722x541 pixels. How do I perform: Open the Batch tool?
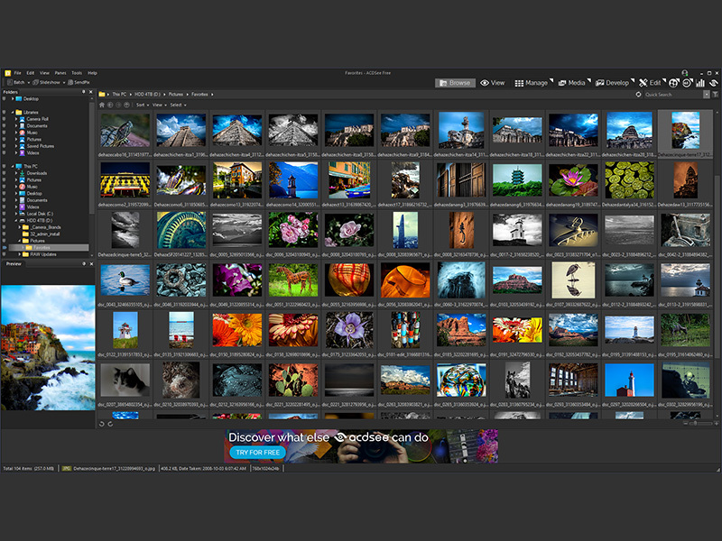[16, 82]
